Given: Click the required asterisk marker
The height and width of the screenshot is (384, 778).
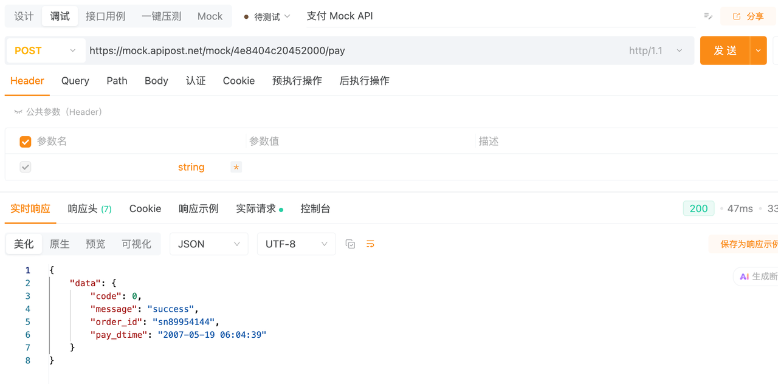Looking at the screenshot, I should [x=236, y=167].
